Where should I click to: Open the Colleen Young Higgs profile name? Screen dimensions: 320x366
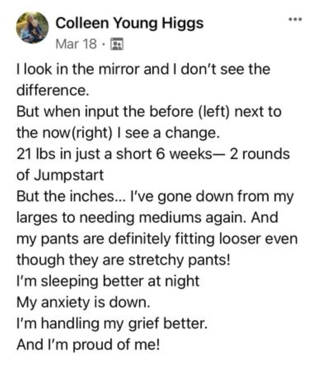129,23
